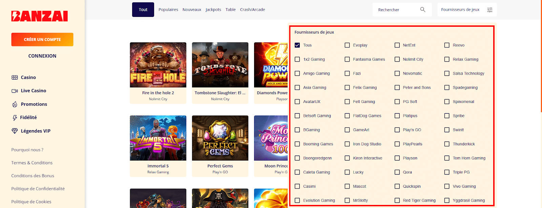Check the BGaming checkbox
Image resolution: width=542 pixels, height=208 pixels.
pyautogui.click(x=297, y=130)
